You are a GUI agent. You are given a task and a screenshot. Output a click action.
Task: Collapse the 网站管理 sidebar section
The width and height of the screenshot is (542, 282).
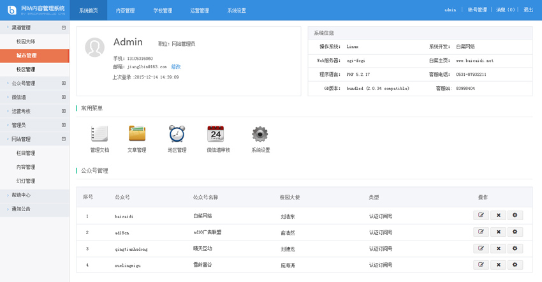pos(63,139)
